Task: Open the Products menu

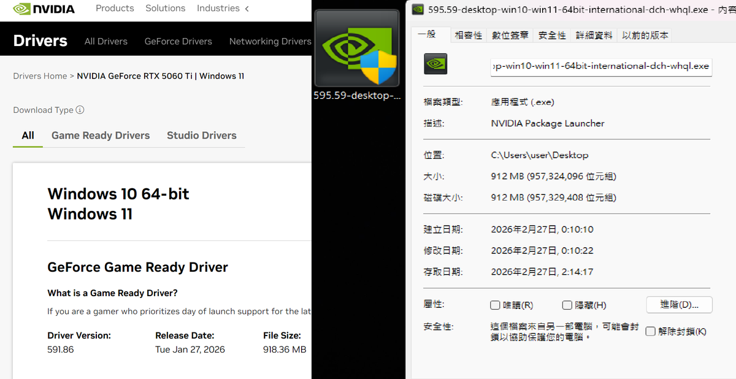Action: [115, 9]
